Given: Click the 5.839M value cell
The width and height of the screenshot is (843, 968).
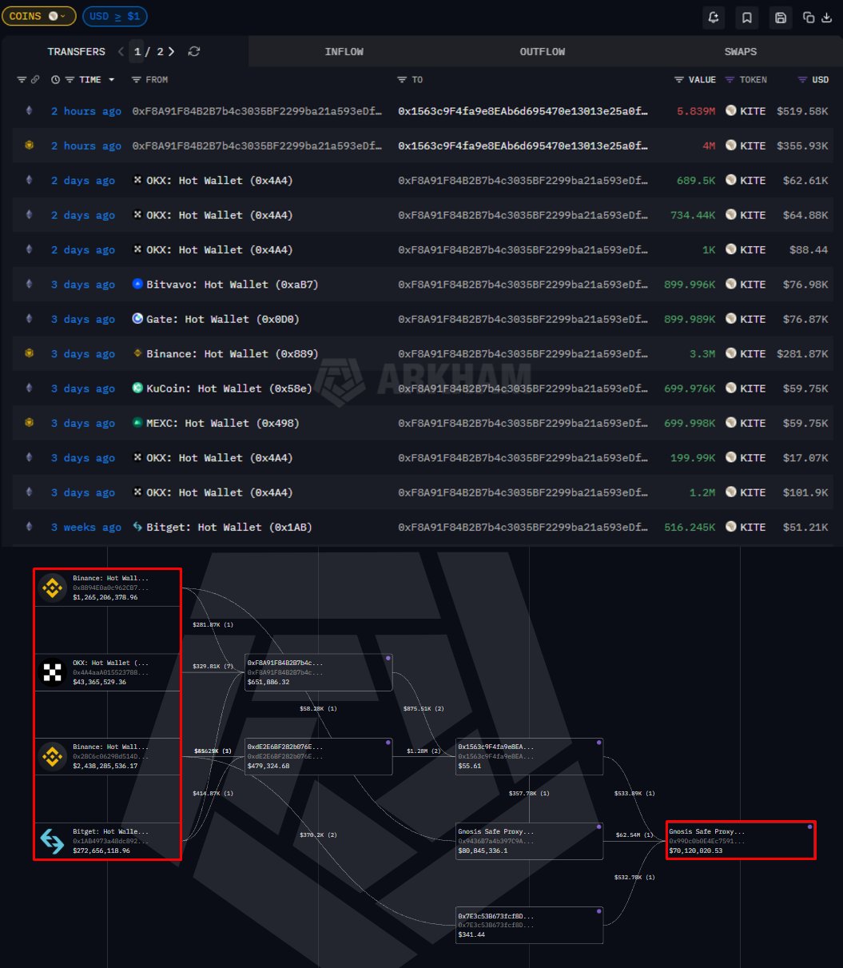Looking at the screenshot, I should pos(696,111).
